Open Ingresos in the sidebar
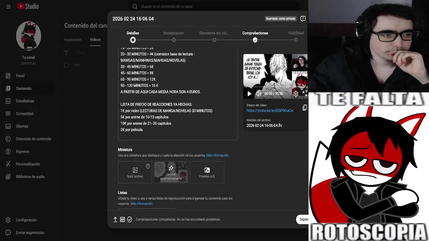 click(28, 152)
